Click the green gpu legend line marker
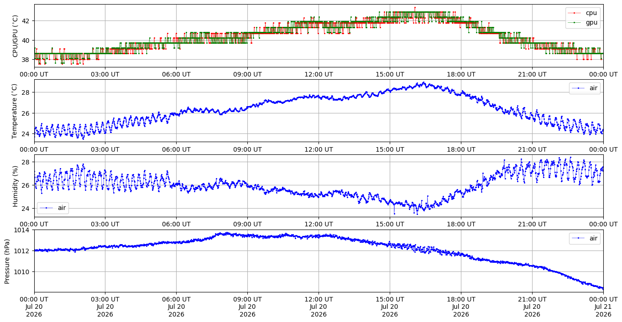 tap(575, 22)
